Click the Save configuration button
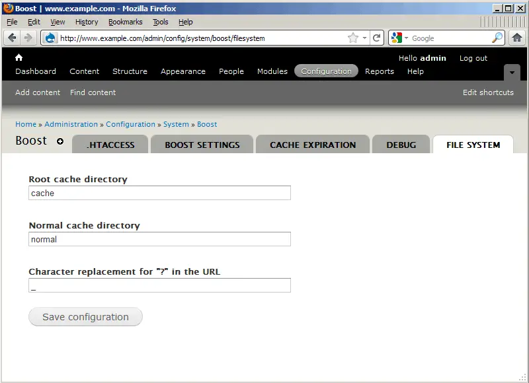Image resolution: width=529 pixels, height=383 pixels. coord(85,317)
